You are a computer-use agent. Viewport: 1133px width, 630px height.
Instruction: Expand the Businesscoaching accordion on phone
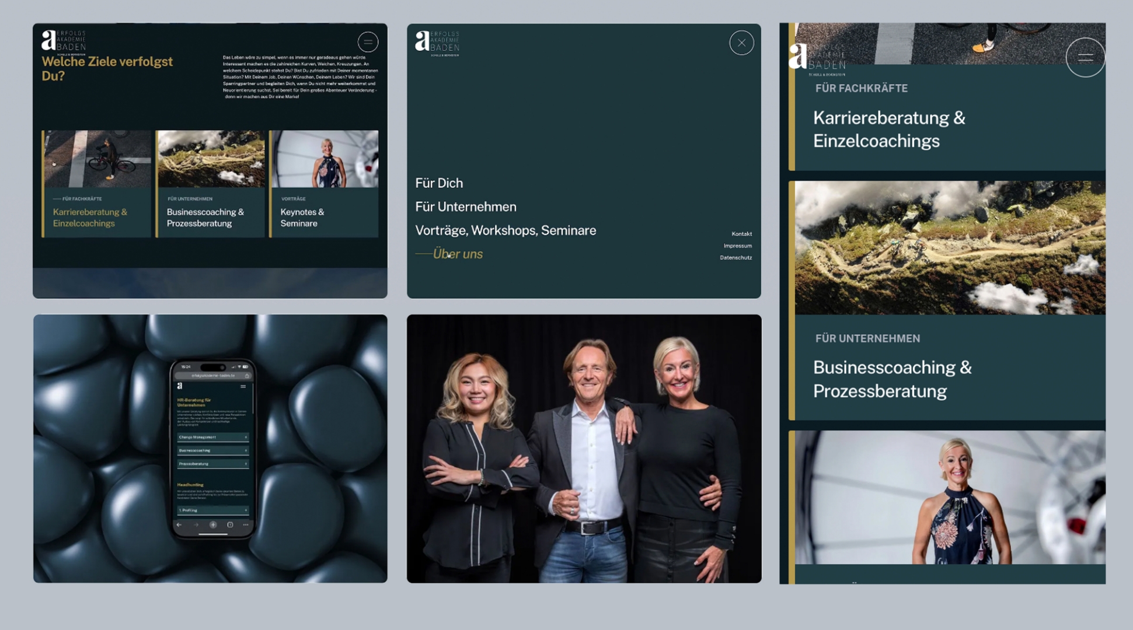(212, 450)
